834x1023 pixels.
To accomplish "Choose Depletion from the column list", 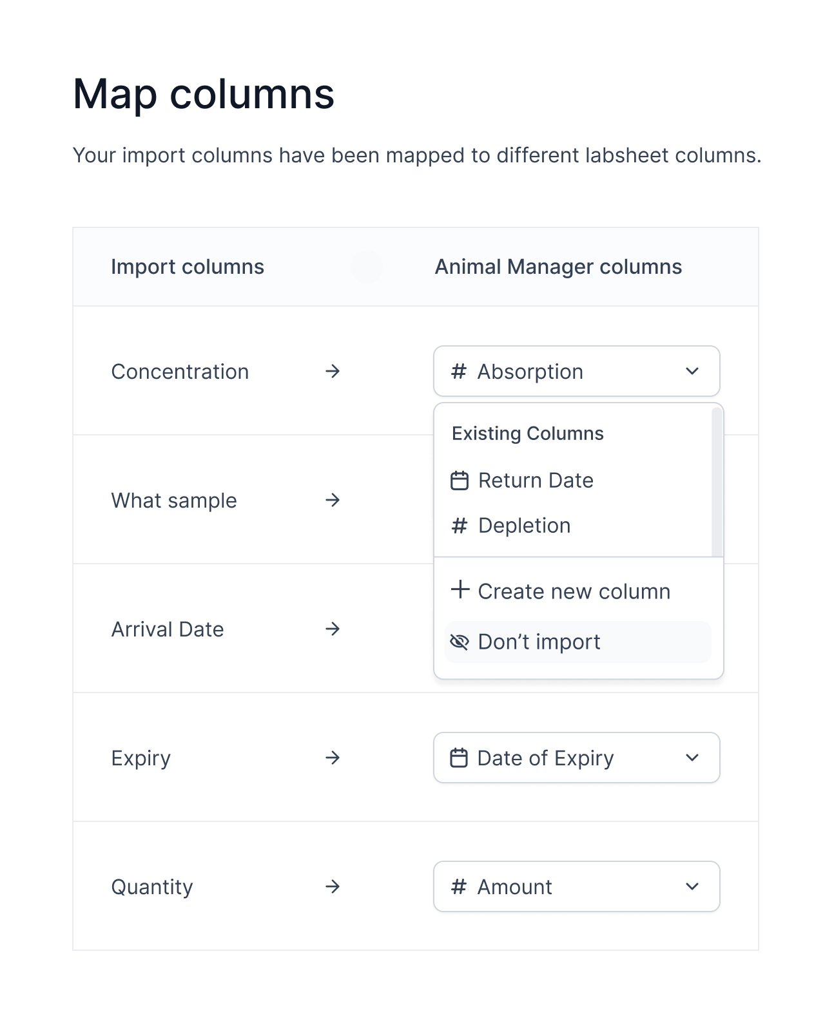I will point(524,526).
